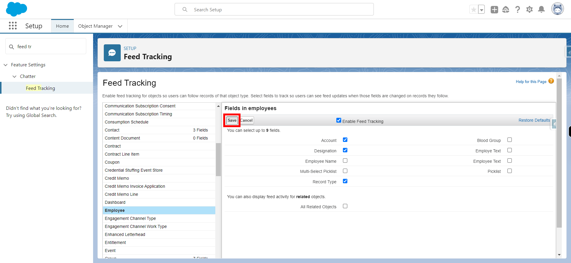Switch to the Home tab

pyautogui.click(x=62, y=26)
